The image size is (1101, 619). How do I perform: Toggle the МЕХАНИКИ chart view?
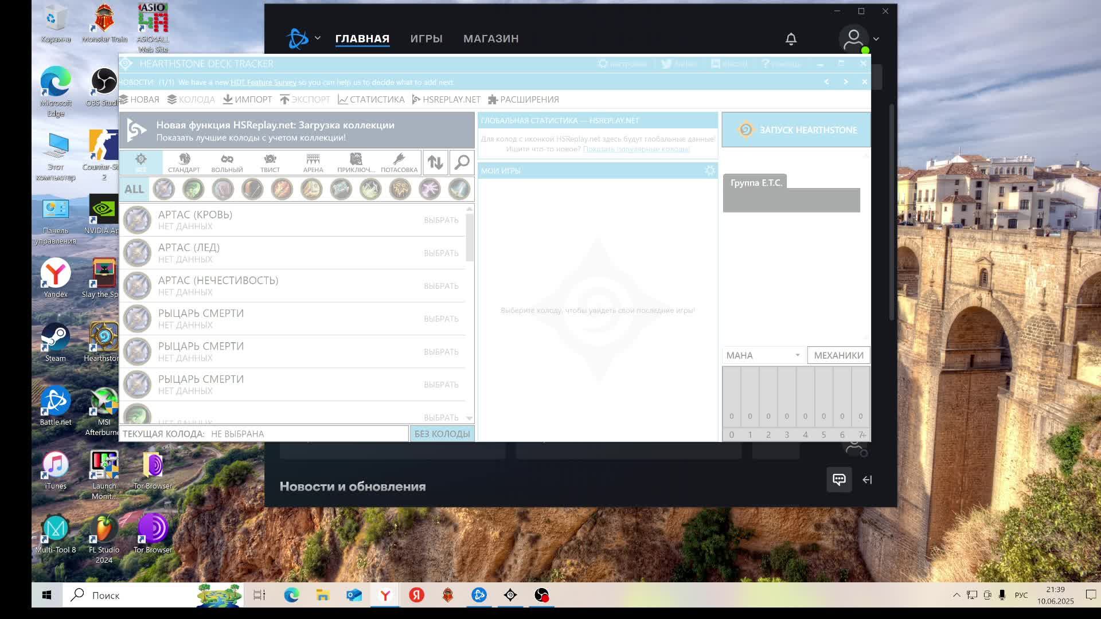838,355
